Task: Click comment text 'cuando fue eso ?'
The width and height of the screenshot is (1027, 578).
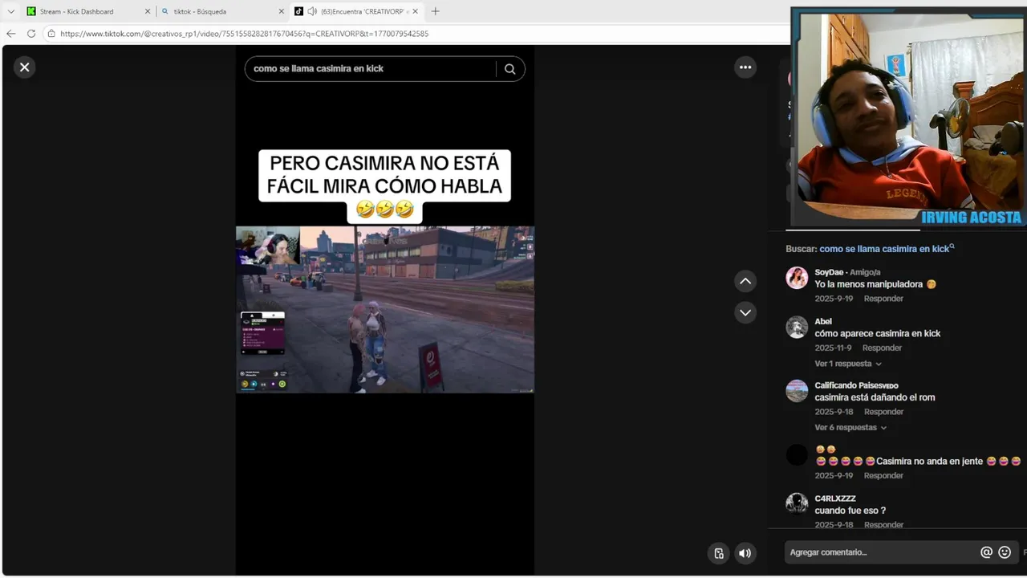Action: 850,511
